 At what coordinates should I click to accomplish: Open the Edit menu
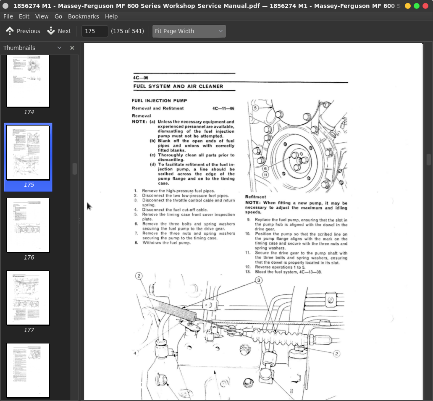[x=24, y=16]
